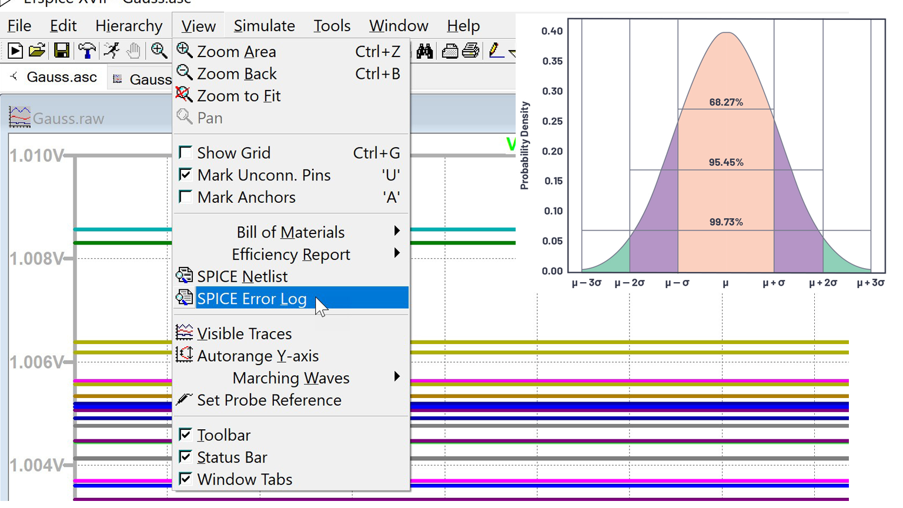Open the Simulate menu
The image size is (903, 508).
point(264,26)
